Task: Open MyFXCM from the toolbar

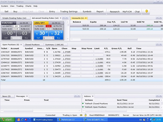Action: coord(127,12)
